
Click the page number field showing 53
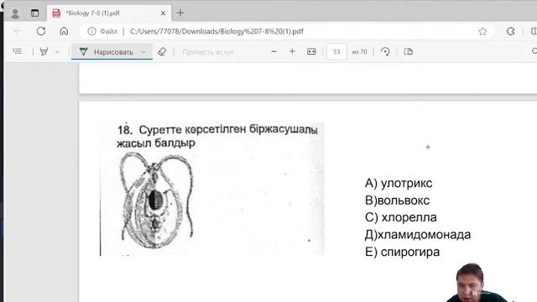(336, 52)
